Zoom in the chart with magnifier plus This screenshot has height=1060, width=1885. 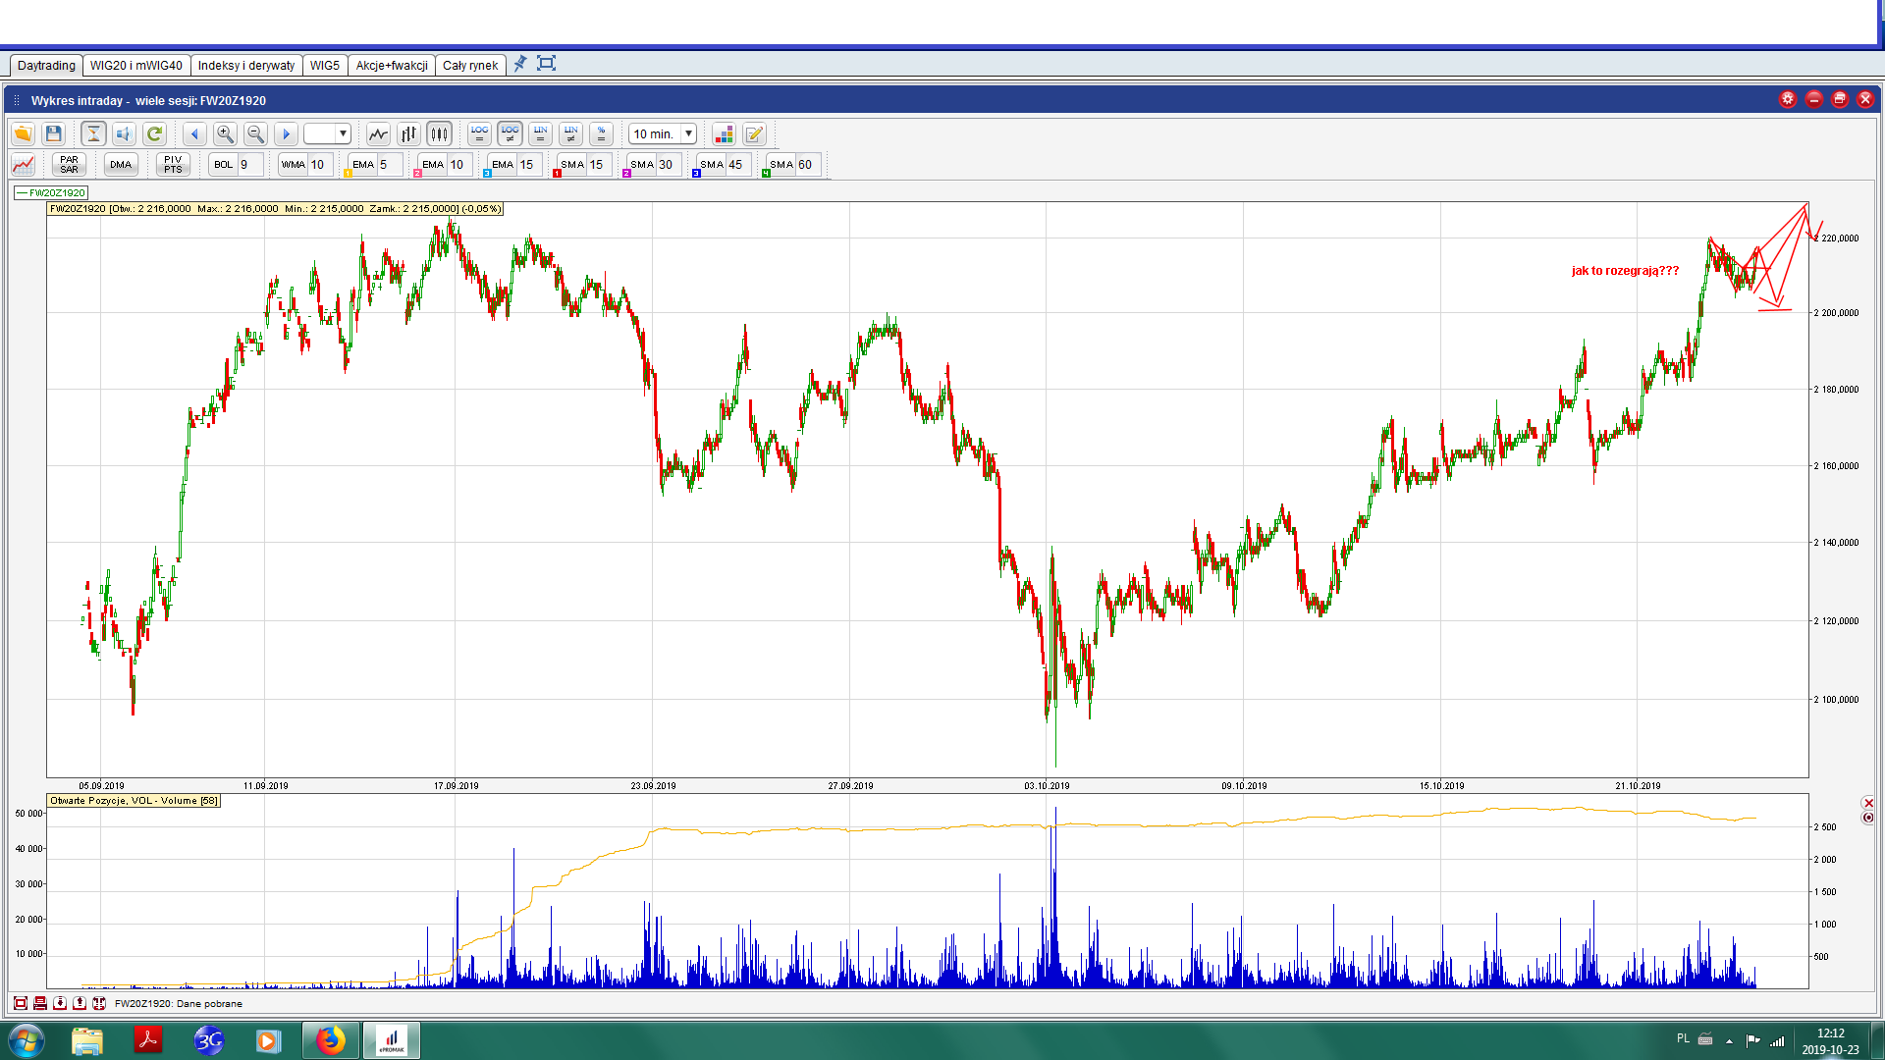225,133
